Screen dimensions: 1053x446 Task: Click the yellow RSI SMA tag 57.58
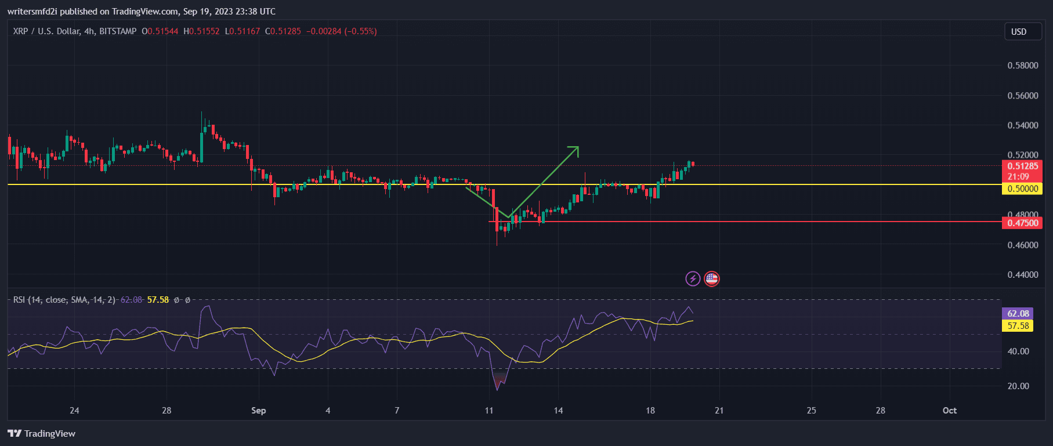(x=1018, y=325)
